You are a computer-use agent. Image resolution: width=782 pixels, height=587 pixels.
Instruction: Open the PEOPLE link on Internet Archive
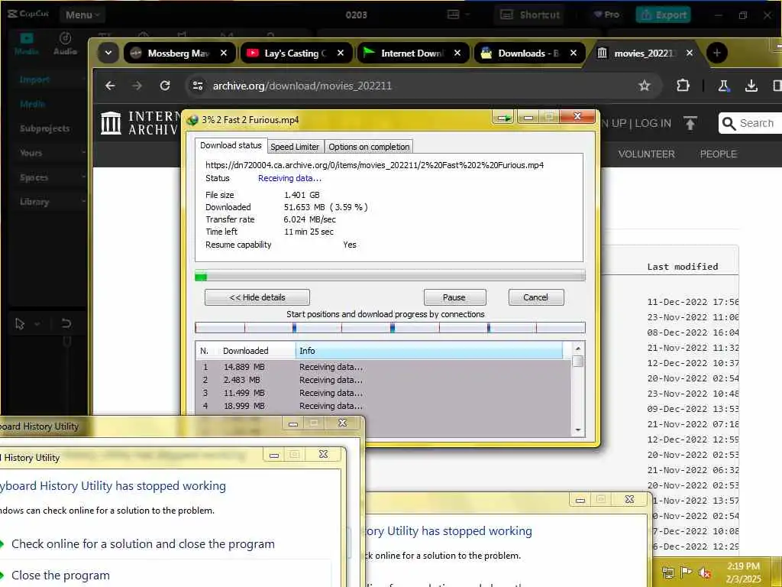click(x=718, y=154)
